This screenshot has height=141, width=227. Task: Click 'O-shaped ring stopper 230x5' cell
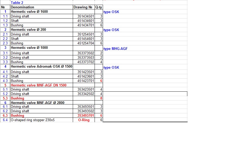coord(33,120)
